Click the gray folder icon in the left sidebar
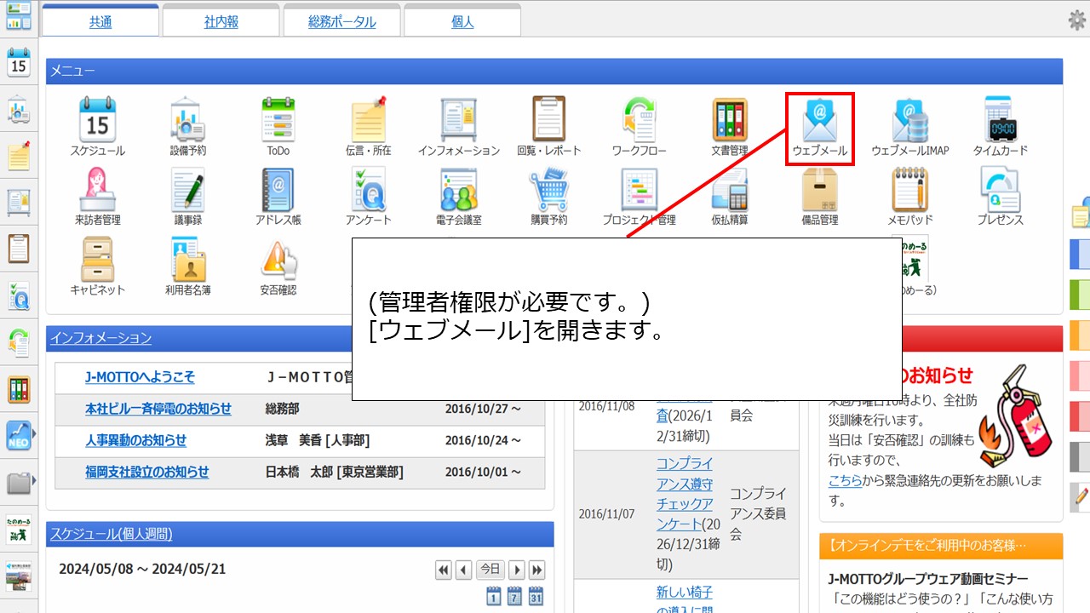Viewport: 1090px width, 613px height. click(x=19, y=483)
